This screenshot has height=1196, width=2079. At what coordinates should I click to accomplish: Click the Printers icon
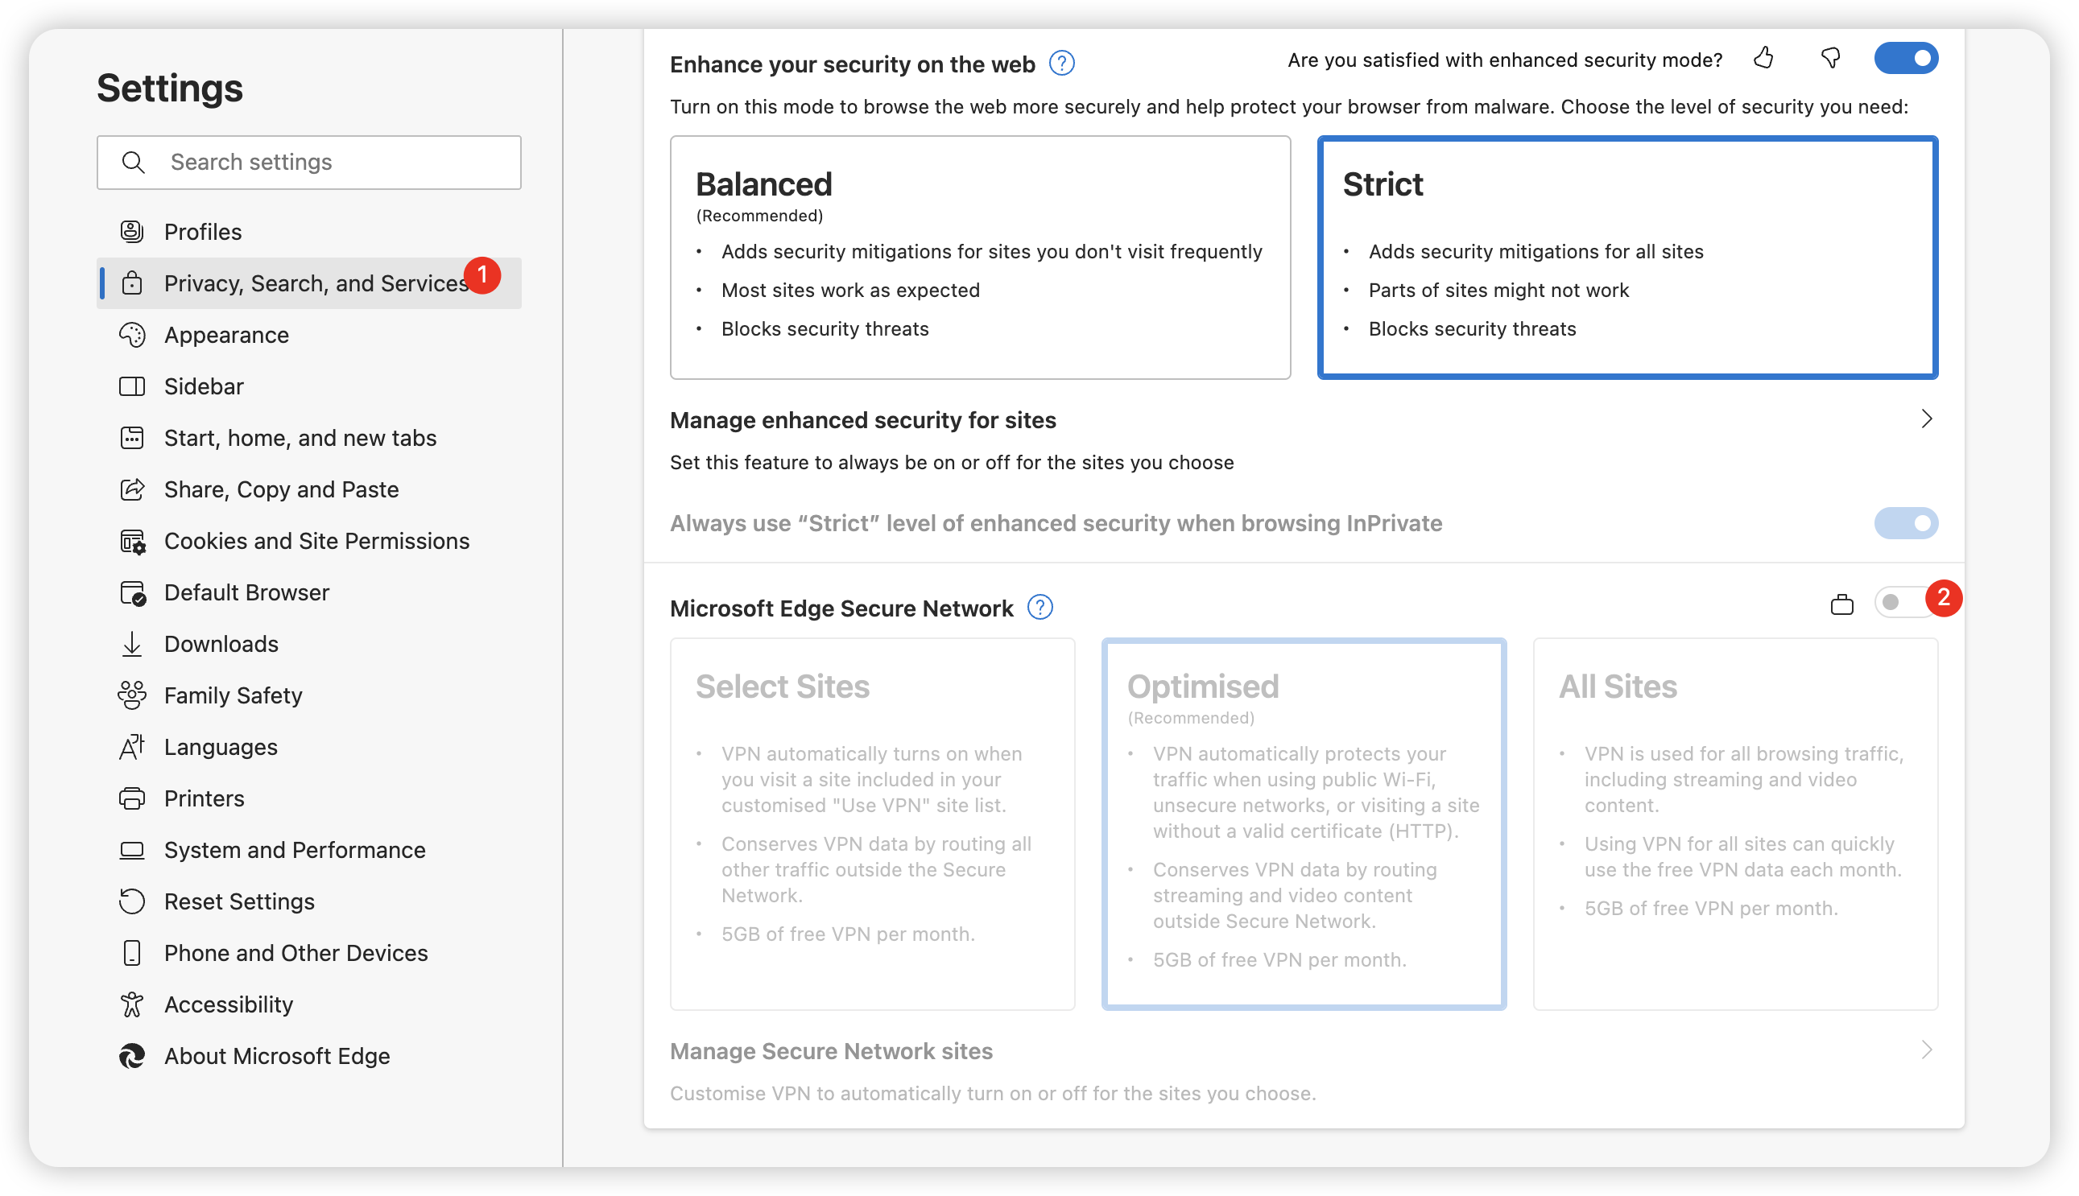(x=131, y=798)
